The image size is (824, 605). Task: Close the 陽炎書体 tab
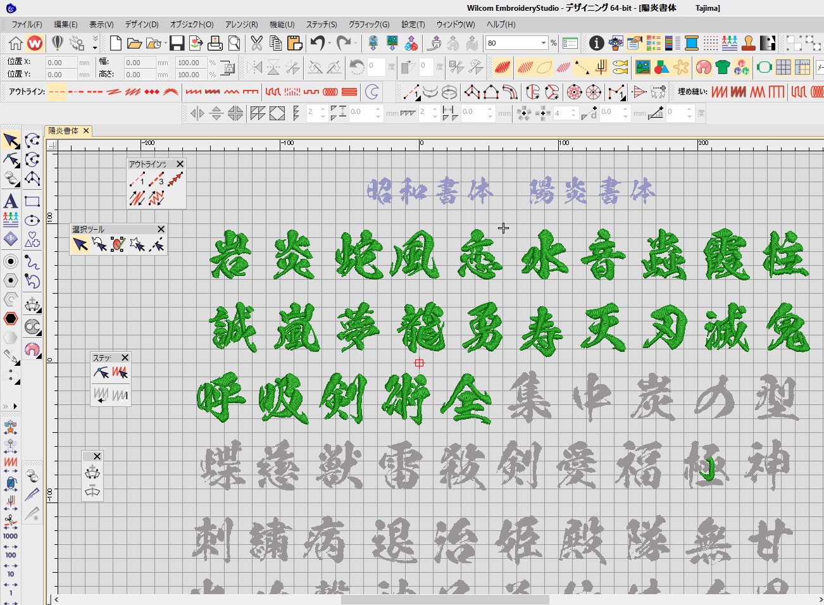coord(86,131)
